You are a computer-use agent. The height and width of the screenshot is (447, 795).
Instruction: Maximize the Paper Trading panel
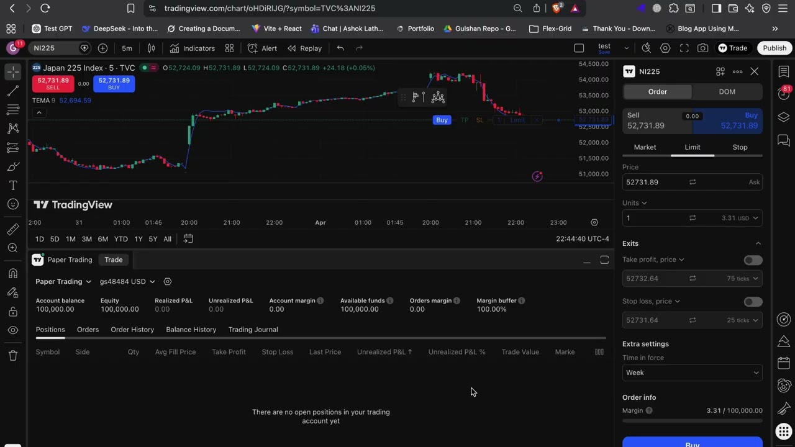tap(604, 260)
